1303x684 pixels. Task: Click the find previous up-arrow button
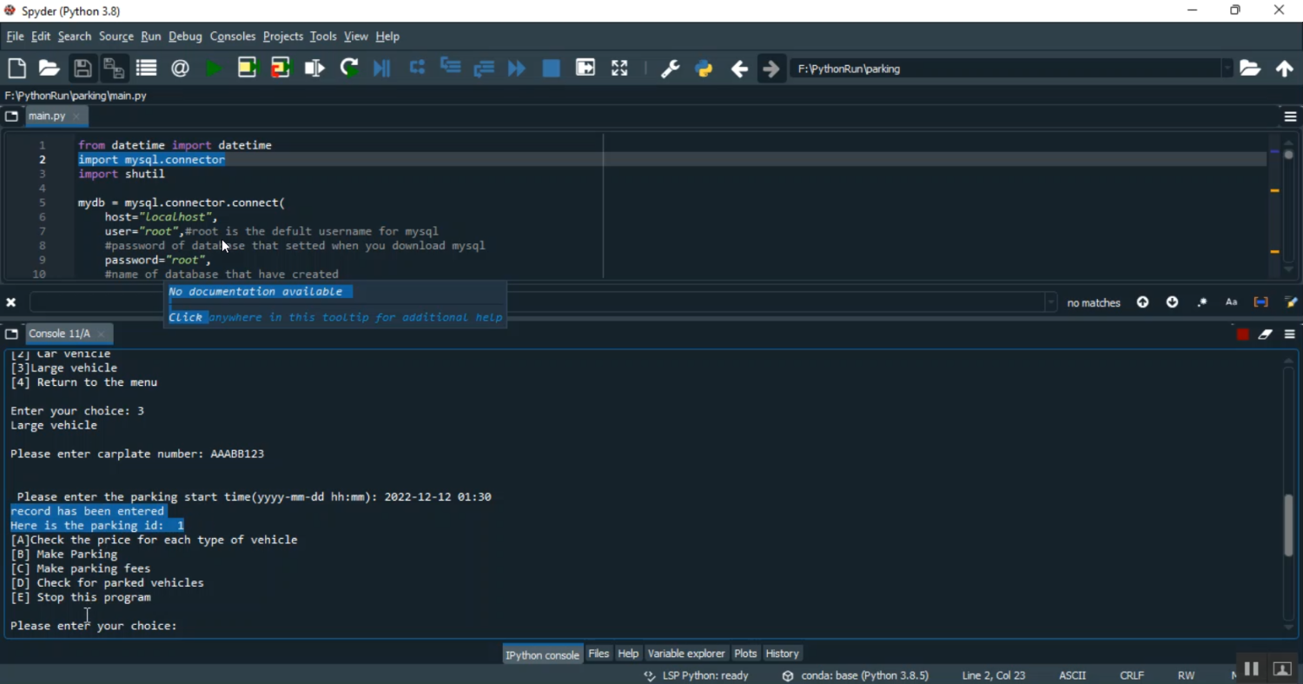pyautogui.click(x=1143, y=302)
